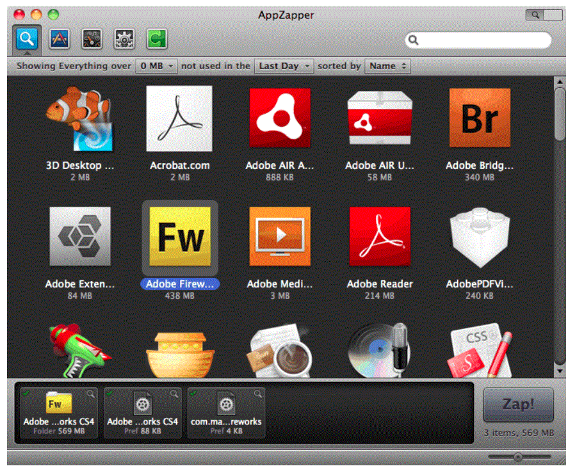Select the golden ark app icon

tap(180, 355)
